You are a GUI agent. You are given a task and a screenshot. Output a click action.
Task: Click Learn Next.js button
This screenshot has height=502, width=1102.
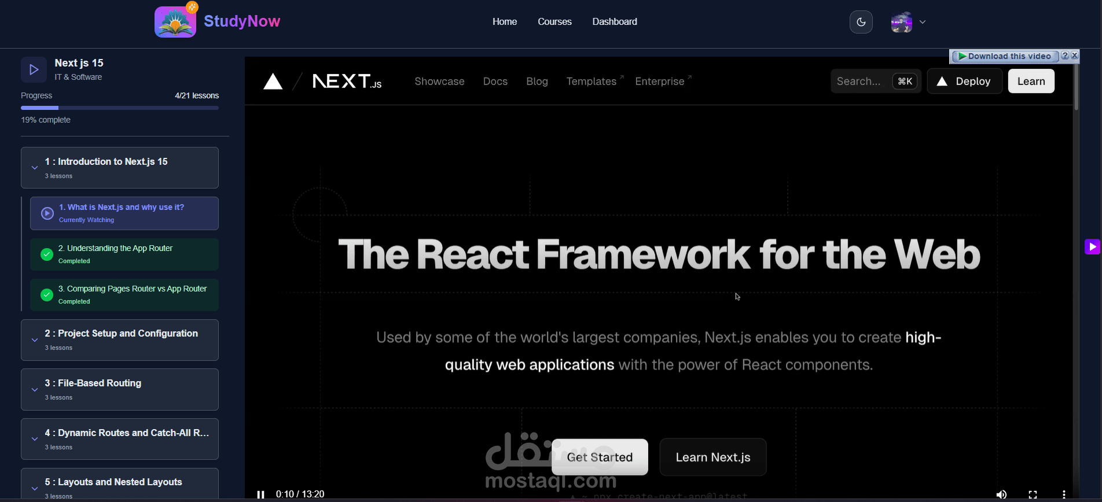tap(713, 457)
